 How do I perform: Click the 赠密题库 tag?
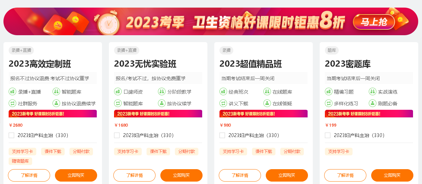pos(20,161)
